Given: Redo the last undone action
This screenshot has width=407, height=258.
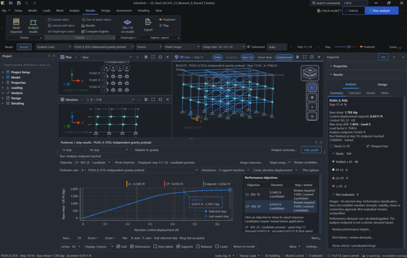Looking at the screenshot, I should click(x=35, y=3).
